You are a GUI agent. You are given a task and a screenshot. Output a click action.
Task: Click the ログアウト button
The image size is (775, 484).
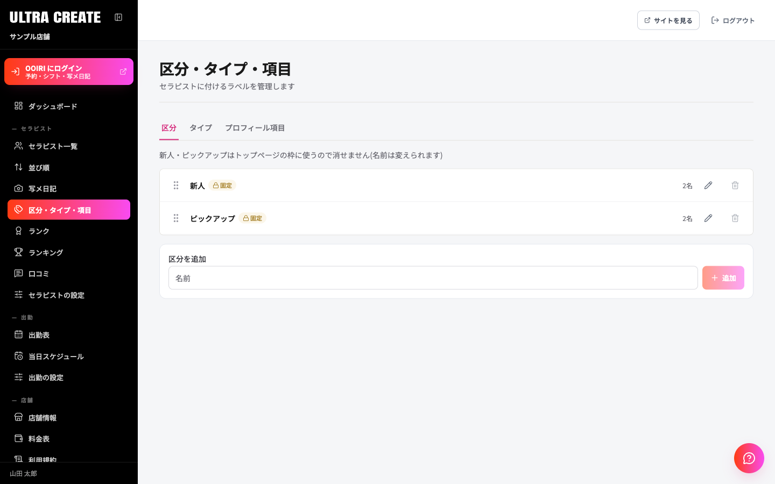point(733,20)
